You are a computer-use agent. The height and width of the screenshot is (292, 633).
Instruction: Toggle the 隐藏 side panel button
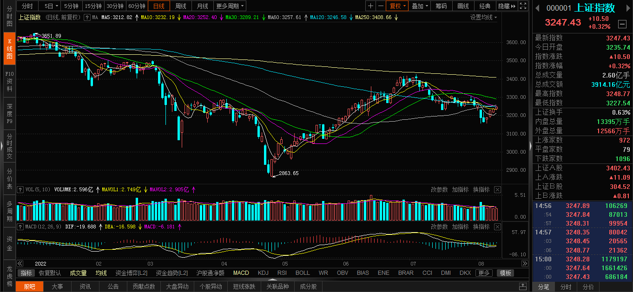coord(506,6)
